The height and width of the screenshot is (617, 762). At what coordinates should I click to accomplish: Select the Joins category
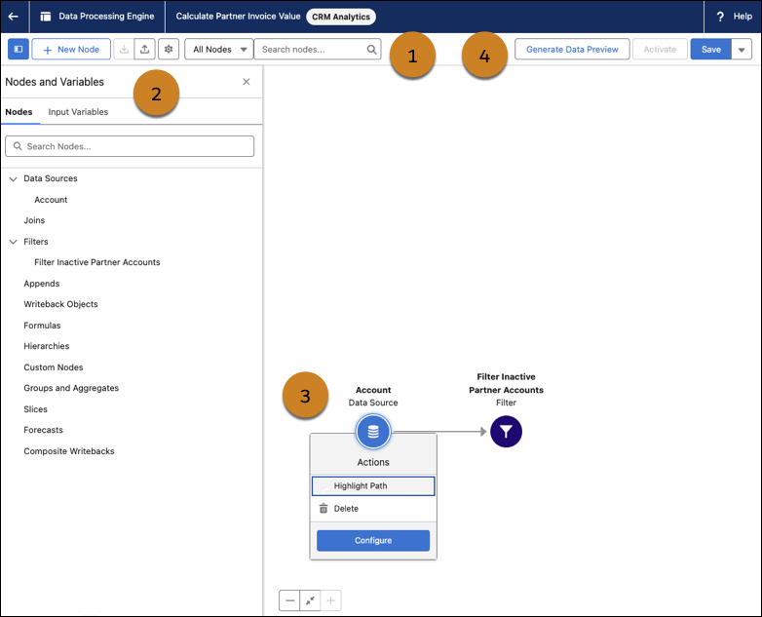coord(34,220)
